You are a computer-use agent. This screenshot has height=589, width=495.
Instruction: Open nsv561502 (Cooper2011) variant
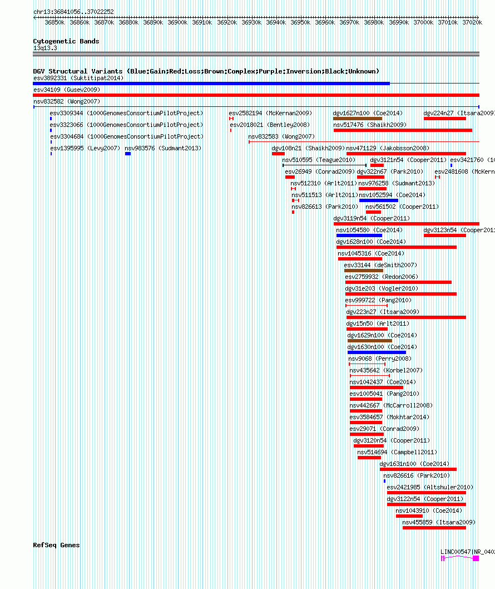402,207
